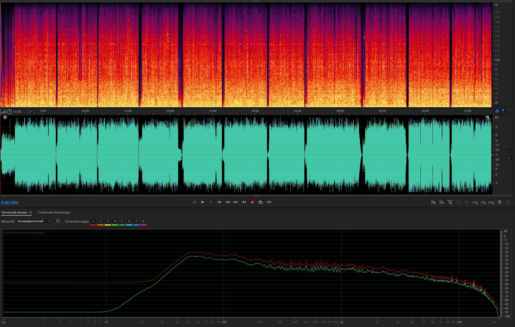Click the HUD volume bars icon
The height and width of the screenshot is (327, 515).
point(4,112)
